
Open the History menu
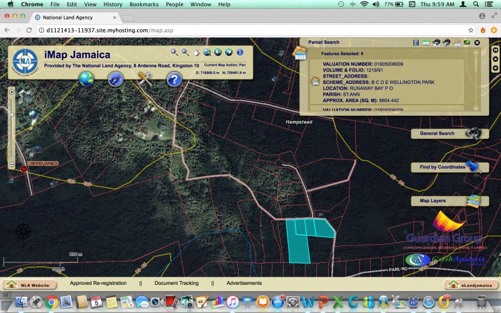113,4
